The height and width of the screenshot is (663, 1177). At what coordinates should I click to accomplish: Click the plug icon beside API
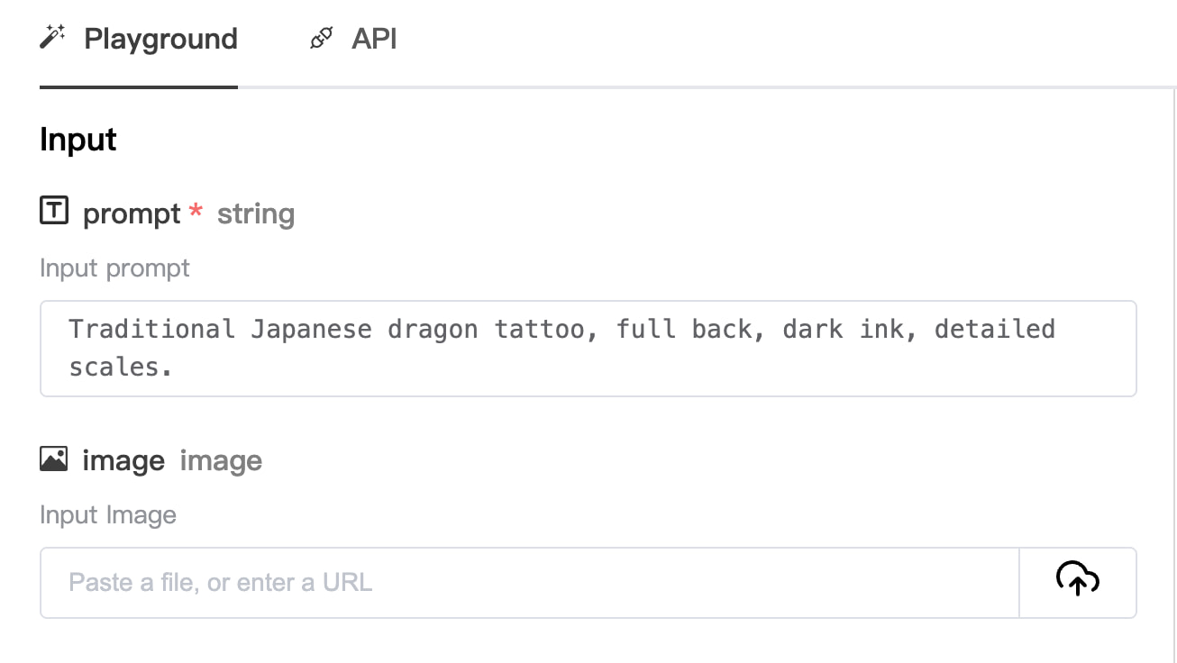pos(322,38)
